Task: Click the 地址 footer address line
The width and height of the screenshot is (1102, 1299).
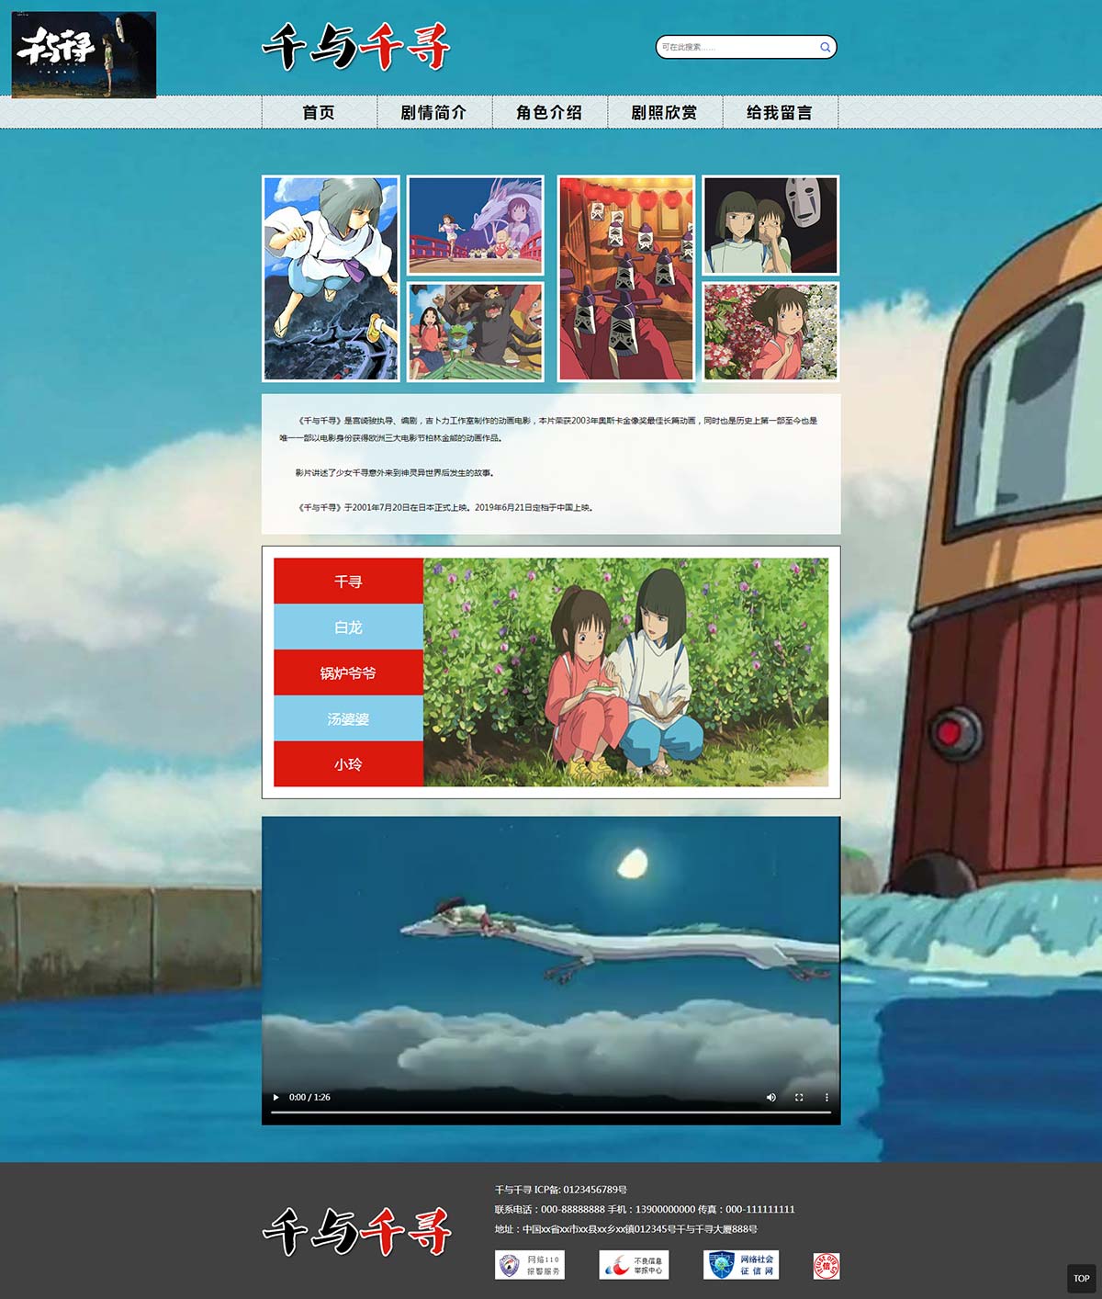Action: [626, 1229]
